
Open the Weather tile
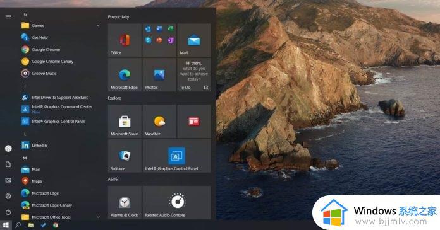pyautogui.click(x=159, y=121)
